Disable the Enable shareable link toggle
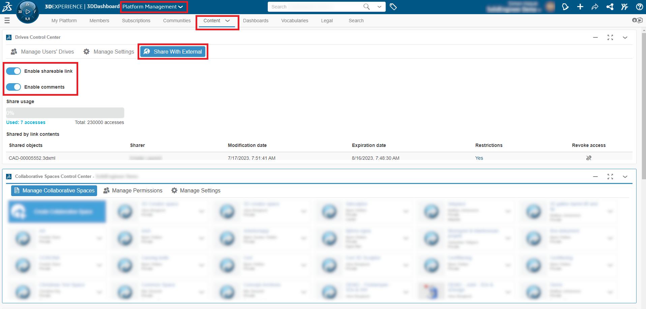The width and height of the screenshot is (646, 309). [x=13, y=71]
